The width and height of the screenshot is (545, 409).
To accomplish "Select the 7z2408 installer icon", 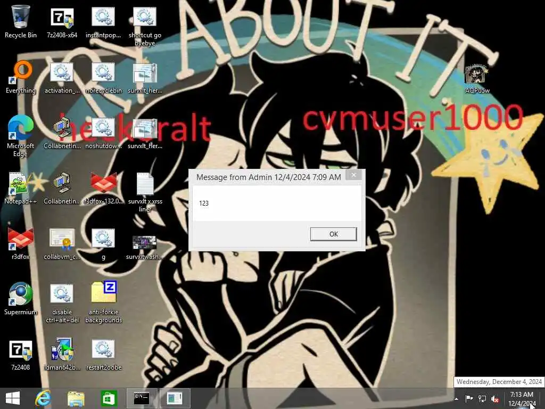I will tap(21, 355).
